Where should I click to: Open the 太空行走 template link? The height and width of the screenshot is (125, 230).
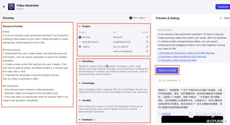pyautogui.click(x=166, y=114)
